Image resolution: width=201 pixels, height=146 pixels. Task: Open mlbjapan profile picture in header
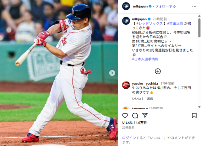click(x=126, y=6)
